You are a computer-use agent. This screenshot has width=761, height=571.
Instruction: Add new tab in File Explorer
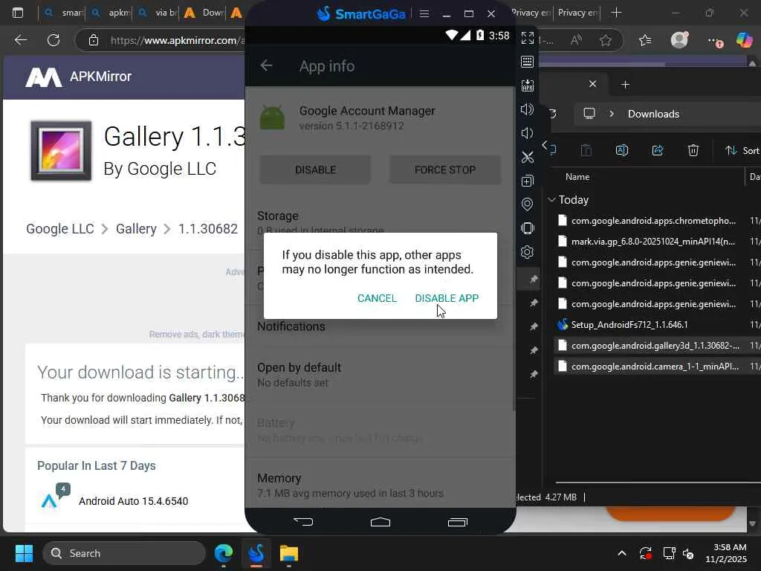(x=625, y=85)
